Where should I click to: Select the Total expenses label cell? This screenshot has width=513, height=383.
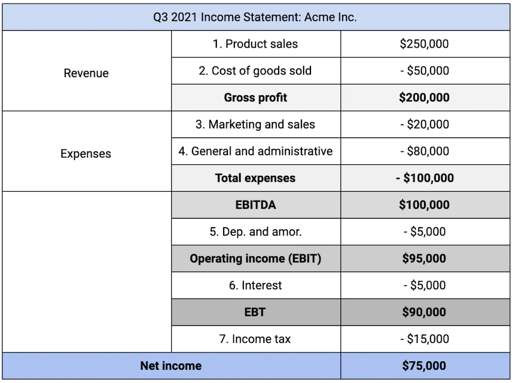point(255,178)
